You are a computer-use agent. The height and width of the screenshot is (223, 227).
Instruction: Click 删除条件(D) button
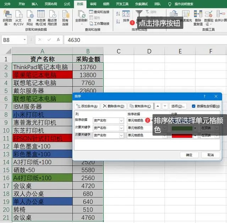click(113, 106)
